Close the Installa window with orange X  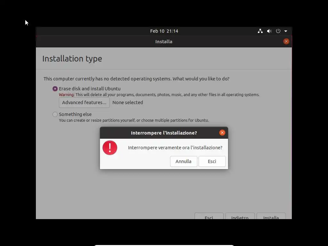(x=286, y=41)
